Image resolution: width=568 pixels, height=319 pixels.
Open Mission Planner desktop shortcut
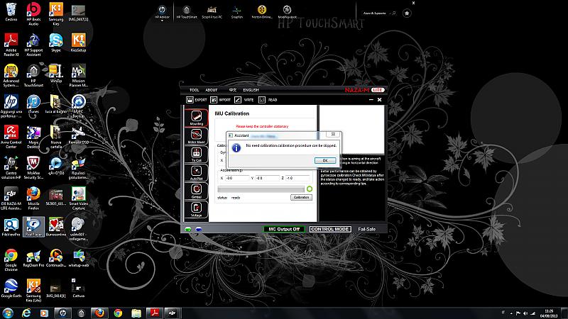[79, 75]
